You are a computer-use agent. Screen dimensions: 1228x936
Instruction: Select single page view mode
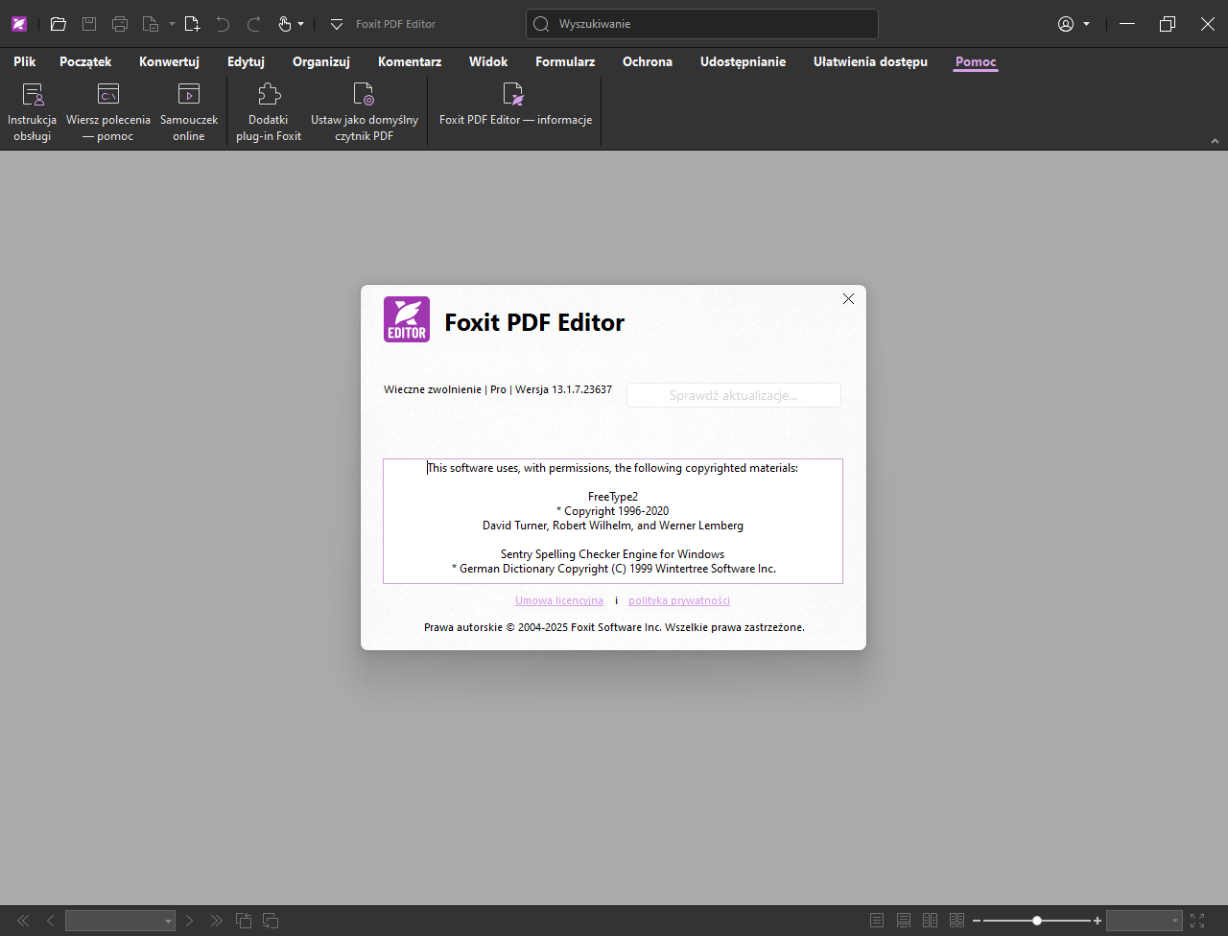pos(877,921)
